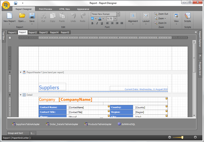
Task: Open the View windows menu icon
Action: point(176,16)
